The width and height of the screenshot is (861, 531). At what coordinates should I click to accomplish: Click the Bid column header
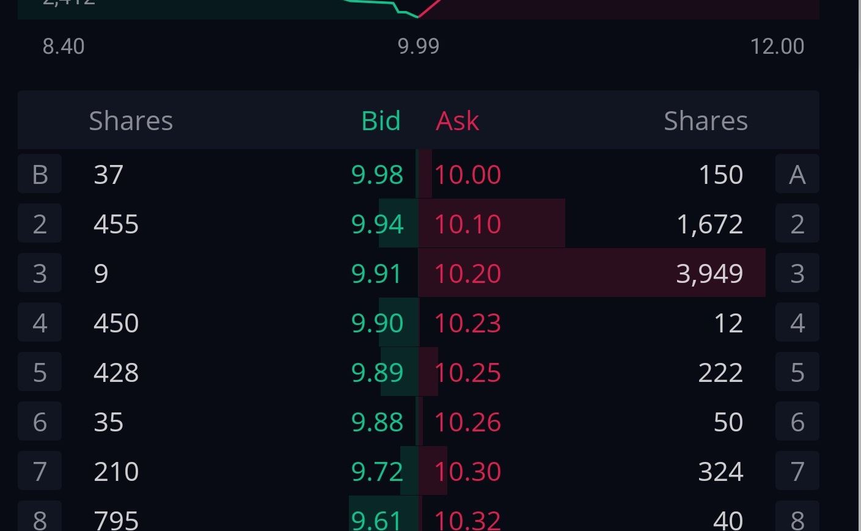381,121
